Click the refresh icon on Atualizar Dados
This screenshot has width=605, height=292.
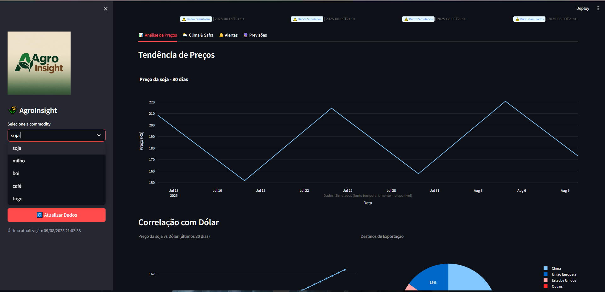click(x=40, y=215)
